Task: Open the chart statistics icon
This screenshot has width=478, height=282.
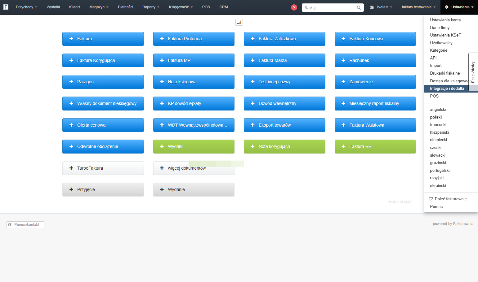Action: (239, 22)
